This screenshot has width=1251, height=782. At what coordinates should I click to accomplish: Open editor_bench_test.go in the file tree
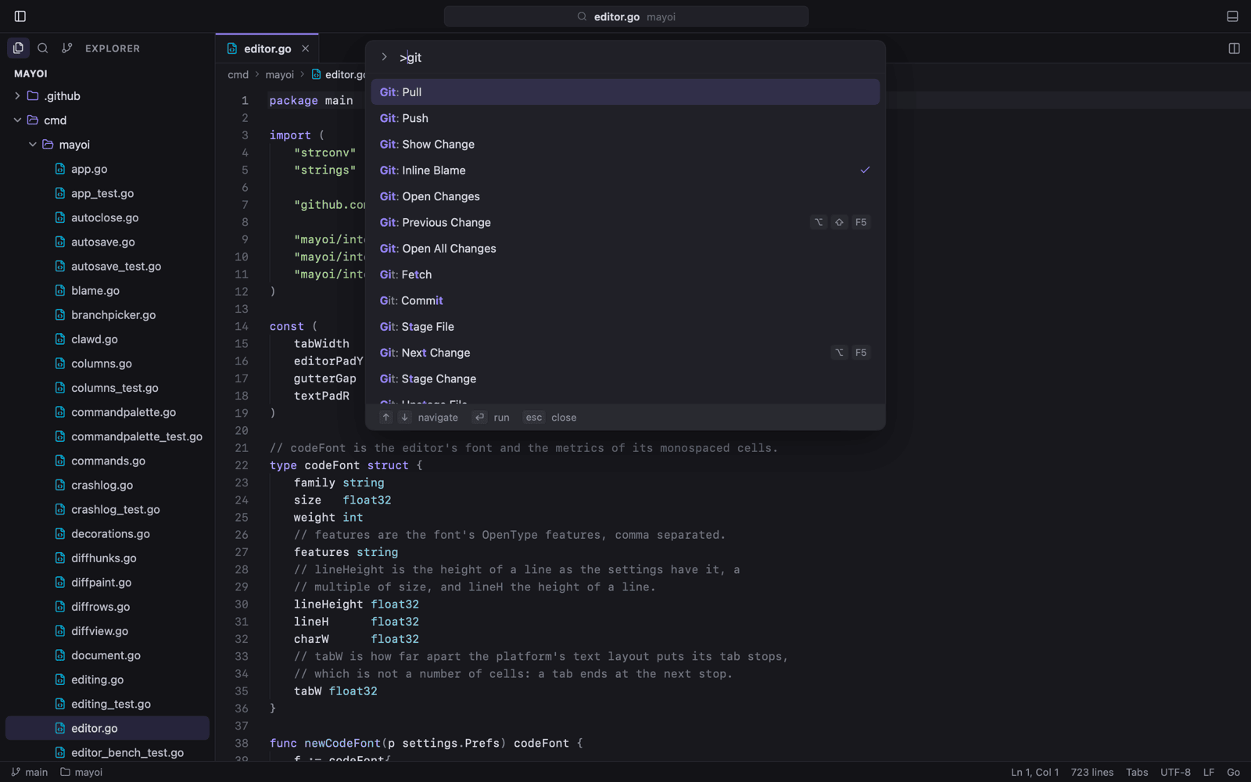pos(107,753)
